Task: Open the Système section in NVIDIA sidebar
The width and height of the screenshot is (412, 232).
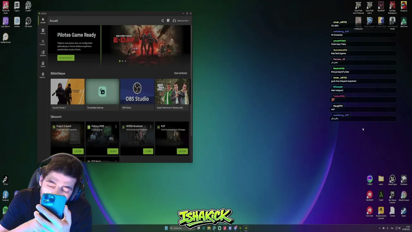Action: 43,53
